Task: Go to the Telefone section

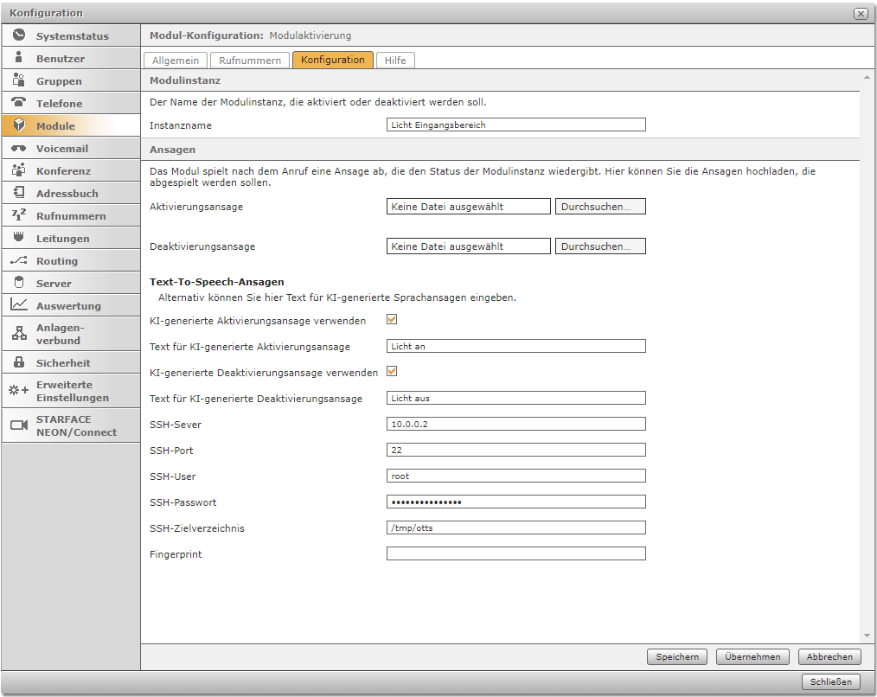Action: [70, 103]
